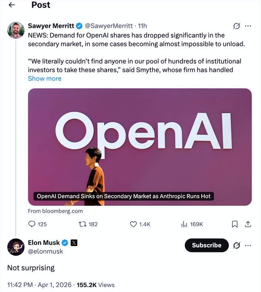Open more options on Sawyer Merritt's post

point(248,26)
